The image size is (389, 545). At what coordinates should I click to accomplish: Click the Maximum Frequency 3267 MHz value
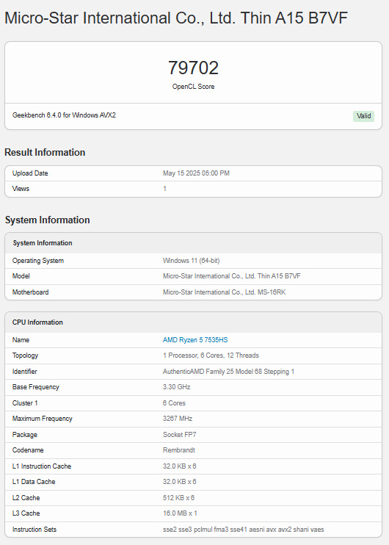click(178, 419)
